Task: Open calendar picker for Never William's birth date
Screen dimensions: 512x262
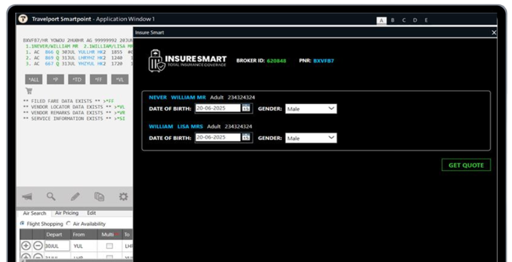Action: [x=246, y=108]
